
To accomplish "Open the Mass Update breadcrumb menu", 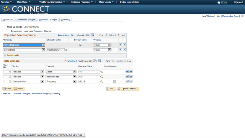I will coord(106,2).
